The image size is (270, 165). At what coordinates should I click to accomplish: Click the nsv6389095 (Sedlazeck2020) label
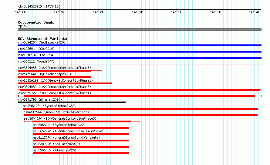pos(56,144)
